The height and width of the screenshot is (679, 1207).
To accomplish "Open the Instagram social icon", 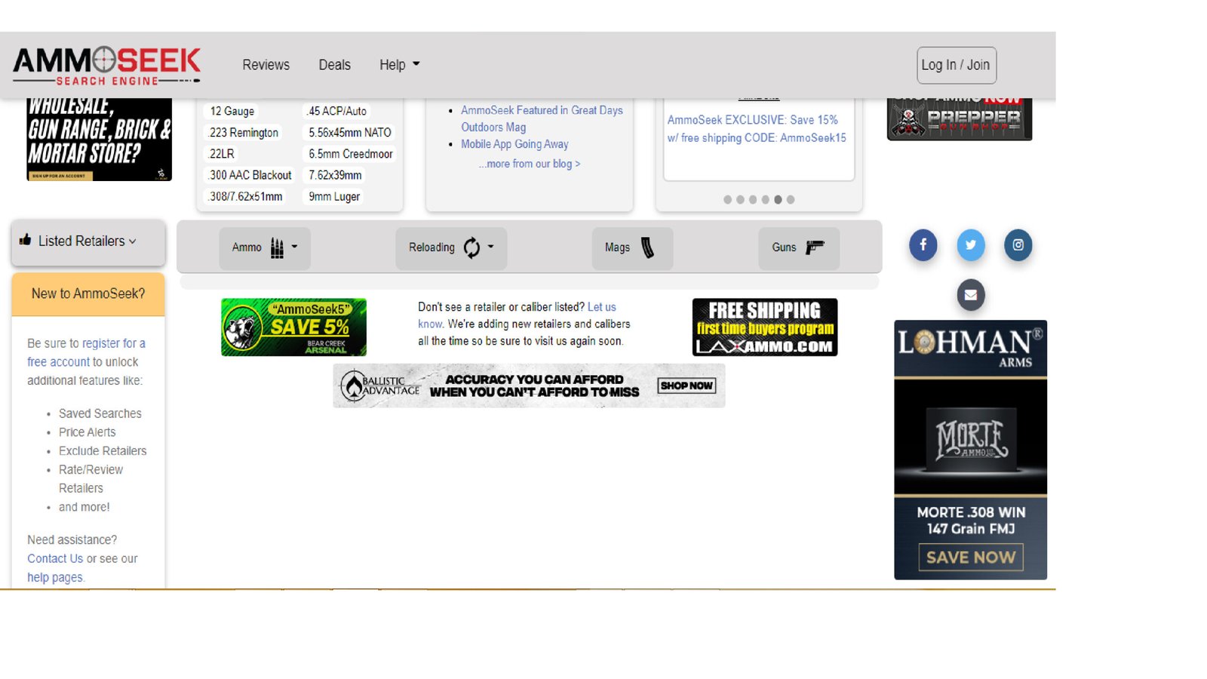I will coord(1018,245).
